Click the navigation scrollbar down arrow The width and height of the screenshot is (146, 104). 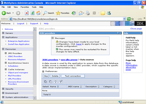pyautogui.click(x=35, y=98)
